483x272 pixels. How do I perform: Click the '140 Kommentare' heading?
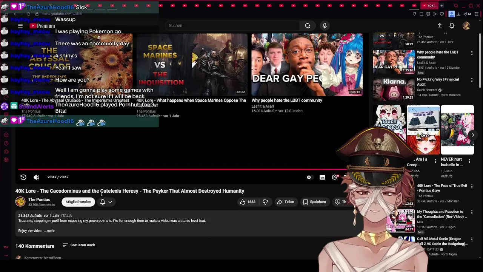pos(35,246)
